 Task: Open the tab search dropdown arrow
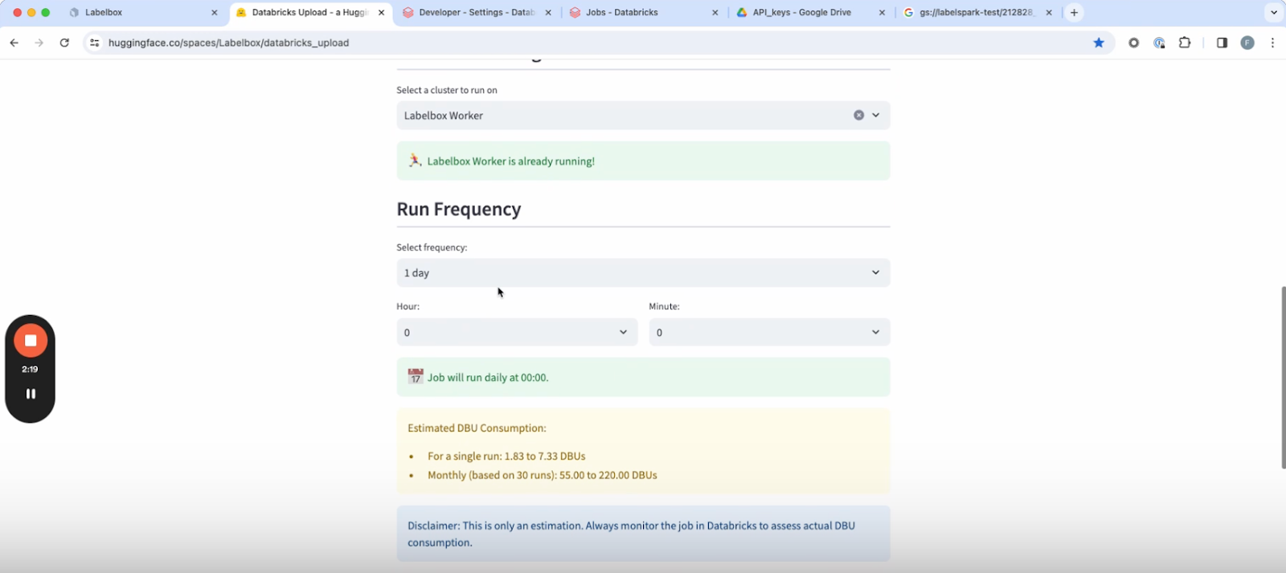pyautogui.click(x=1274, y=12)
